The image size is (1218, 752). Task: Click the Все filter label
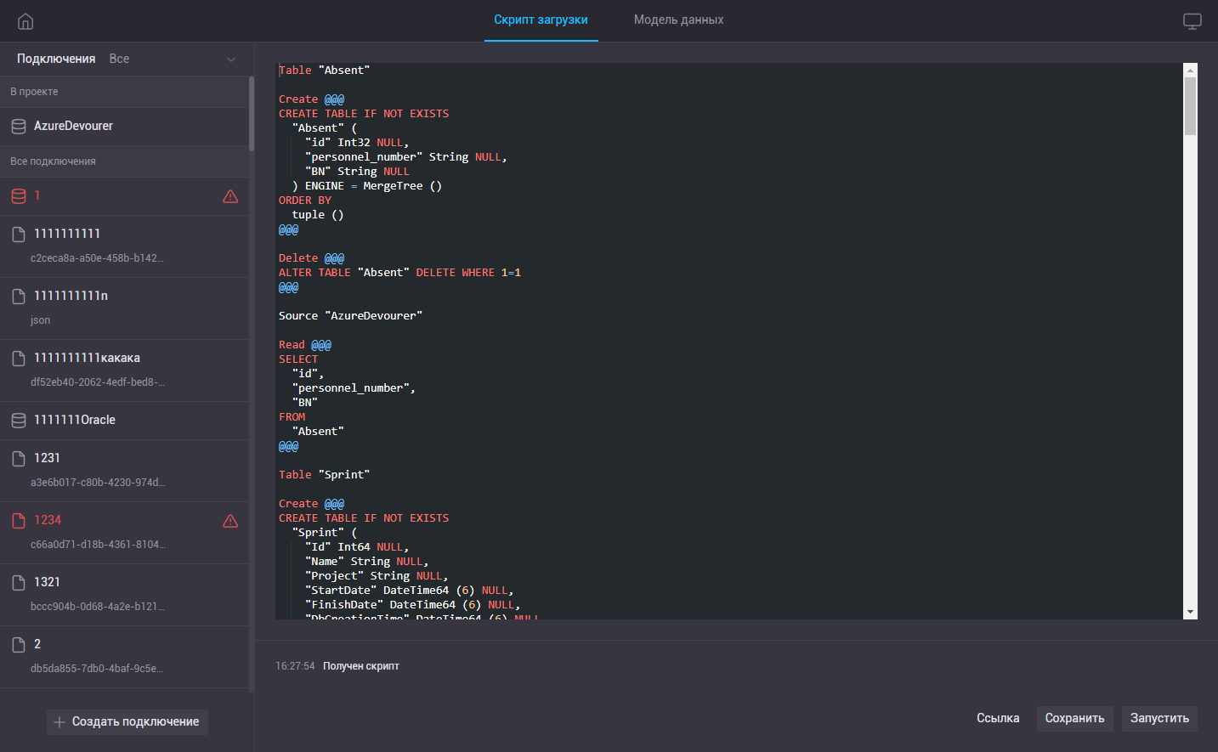pos(119,59)
